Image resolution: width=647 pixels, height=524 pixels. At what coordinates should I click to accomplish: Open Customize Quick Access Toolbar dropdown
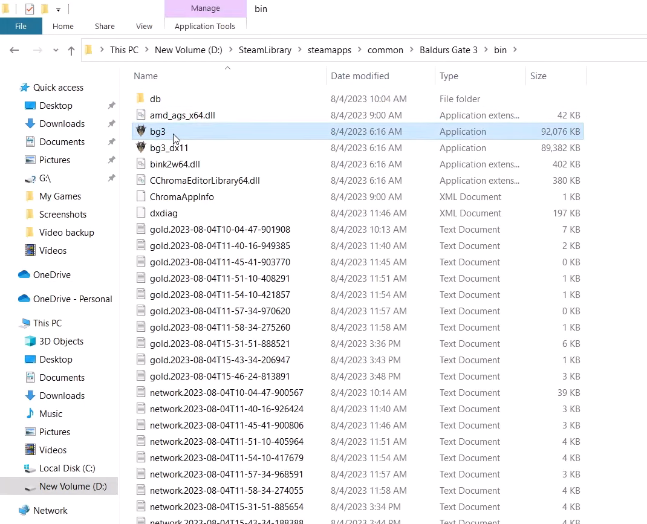click(58, 9)
